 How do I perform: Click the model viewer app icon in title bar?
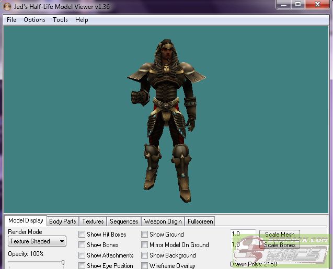(7, 7)
